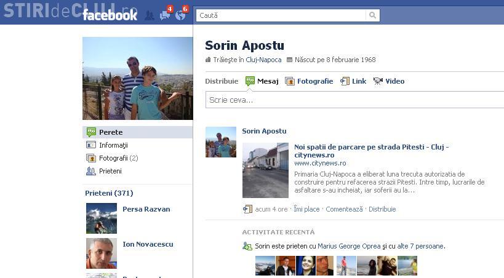
Task: Click the Comentează link
Action: tap(344, 209)
